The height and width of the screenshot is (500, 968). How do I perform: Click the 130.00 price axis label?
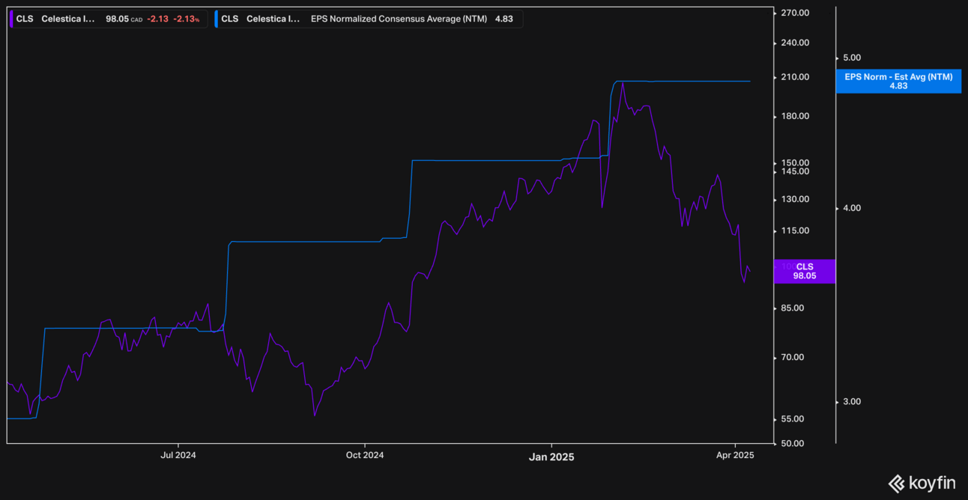(x=794, y=199)
